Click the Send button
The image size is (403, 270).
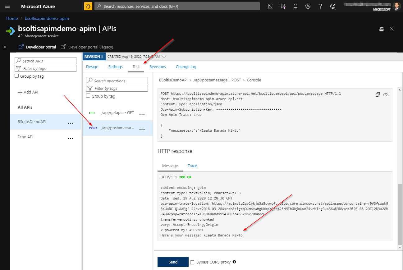click(173, 262)
